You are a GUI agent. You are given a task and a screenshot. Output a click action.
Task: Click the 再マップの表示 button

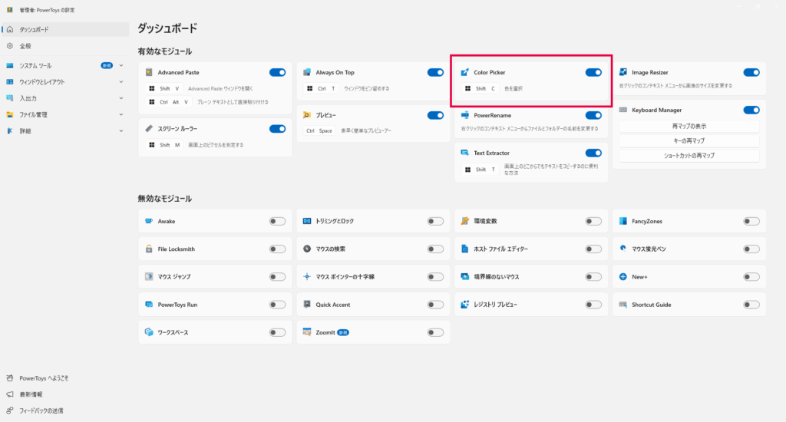689,127
